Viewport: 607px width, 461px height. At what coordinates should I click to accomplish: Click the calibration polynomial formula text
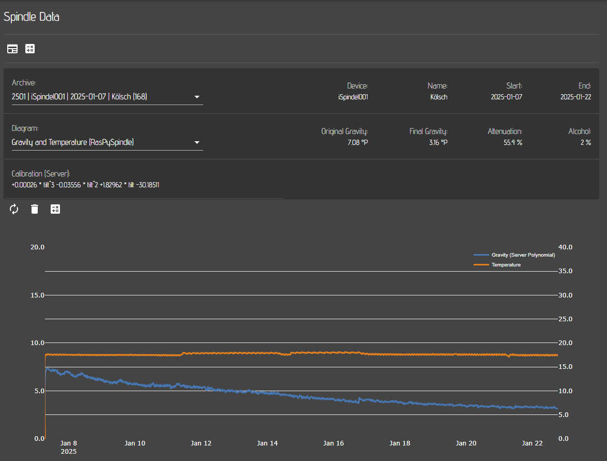85,185
